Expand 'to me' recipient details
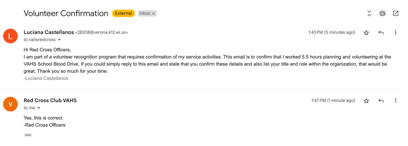The width and height of the screenshot is (408, 146). [39, 108]
